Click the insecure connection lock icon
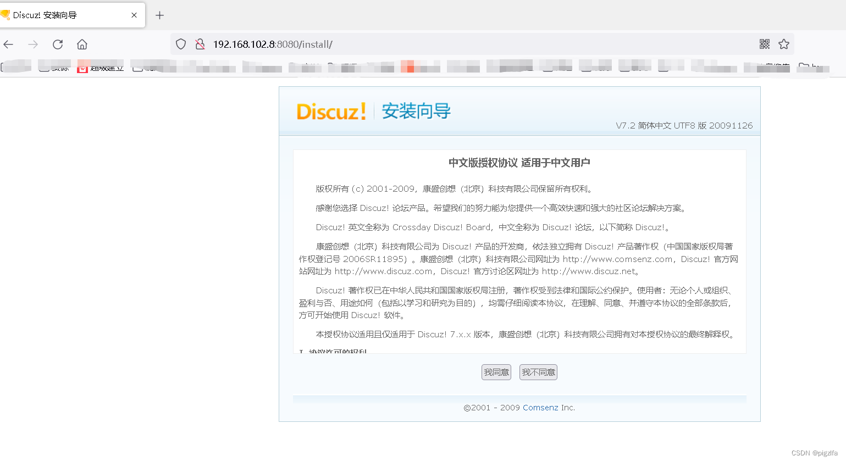Viewport: 846px width, 462px height. (199, 44)
